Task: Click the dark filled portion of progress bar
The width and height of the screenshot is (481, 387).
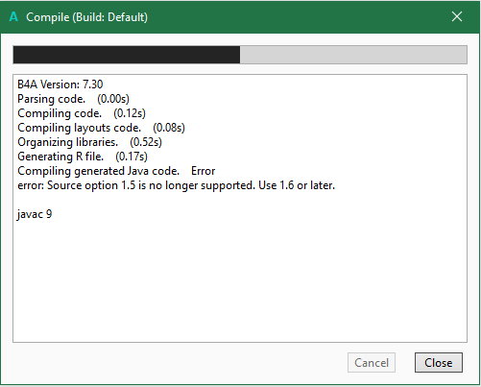Action: pyautogui.click(x=127, y=55)
